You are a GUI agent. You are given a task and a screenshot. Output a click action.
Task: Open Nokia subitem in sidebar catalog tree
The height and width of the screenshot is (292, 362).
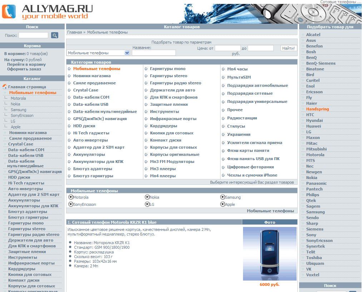[x=15, y=104]
